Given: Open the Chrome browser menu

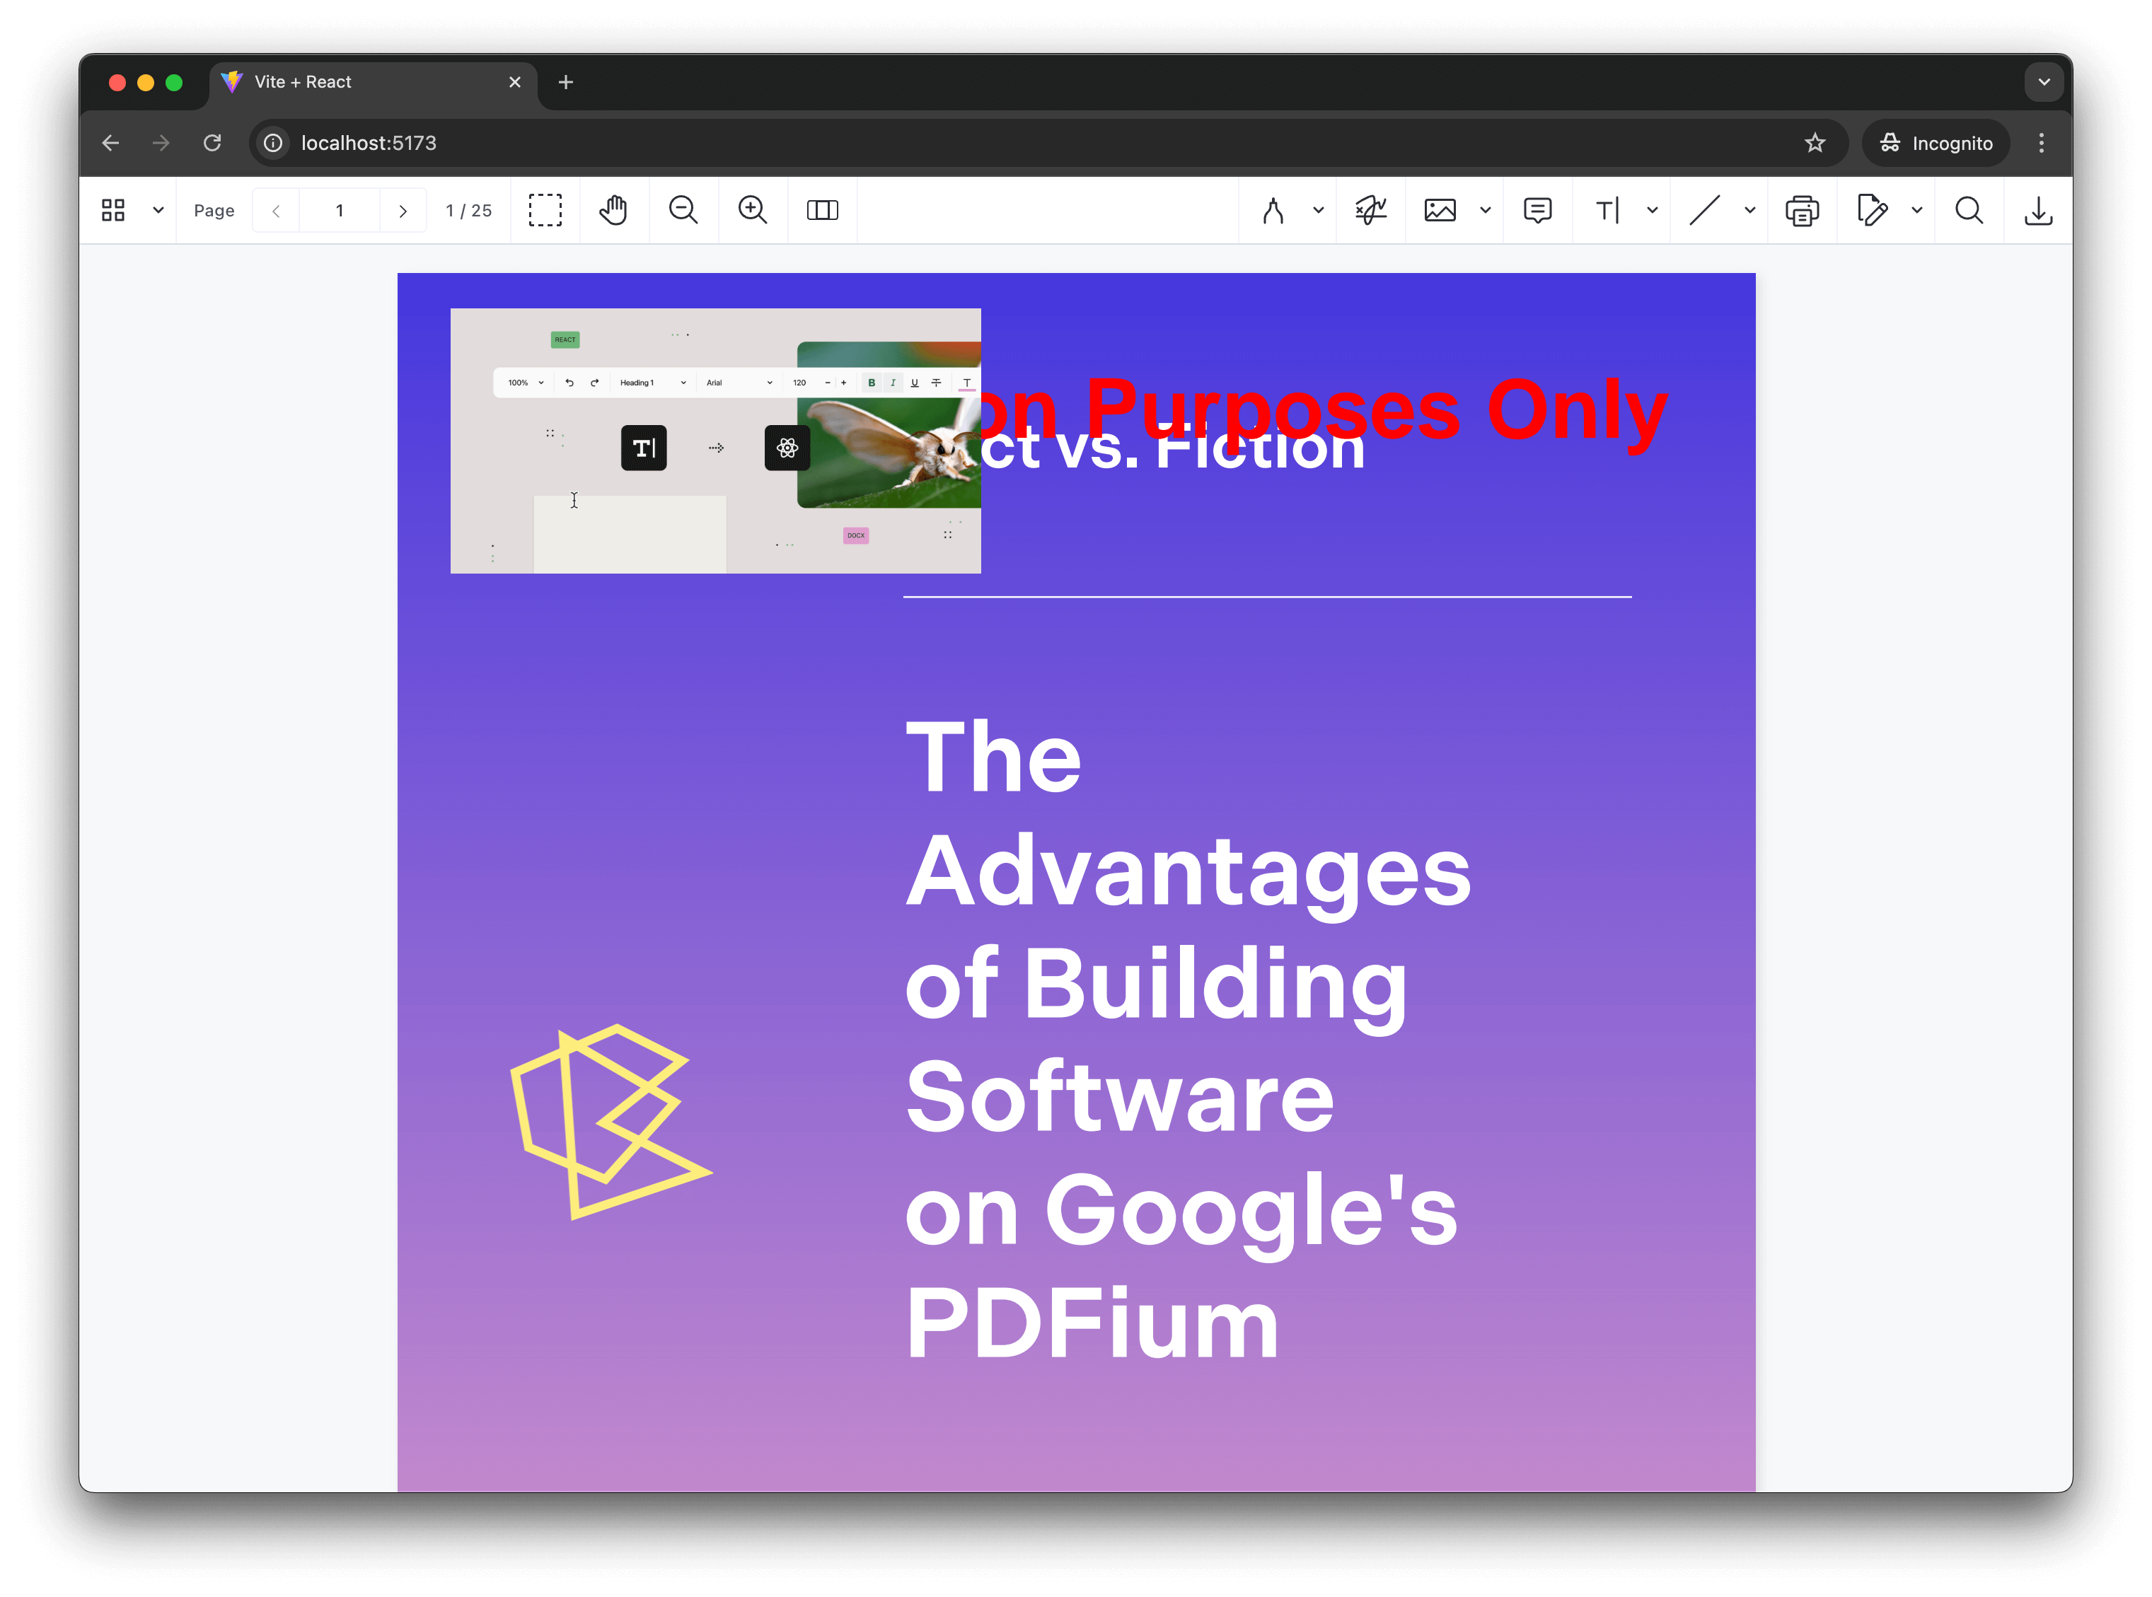Looking at the screenshot, I should pyautogui.click(x=2042, y=142).
